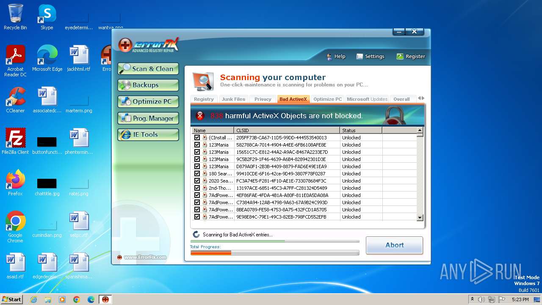Image resolution: width=542 pixels, height=305 pixels.
Task: Click the Start button
Action: (11, 299)
